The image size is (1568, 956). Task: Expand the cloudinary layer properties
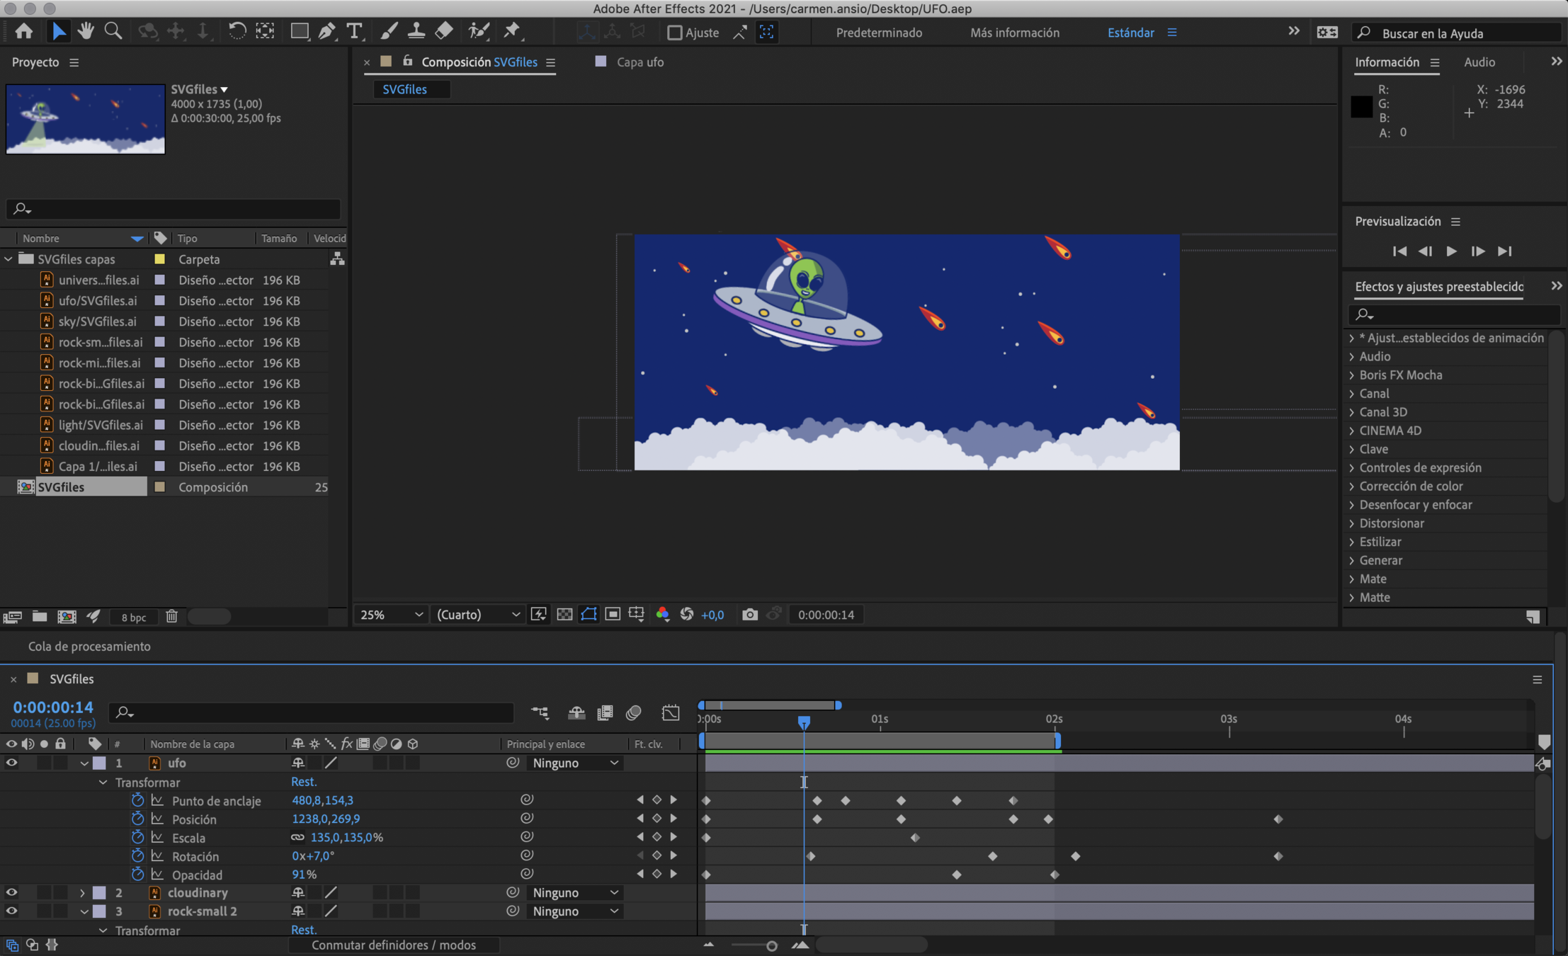pos(82,892)
